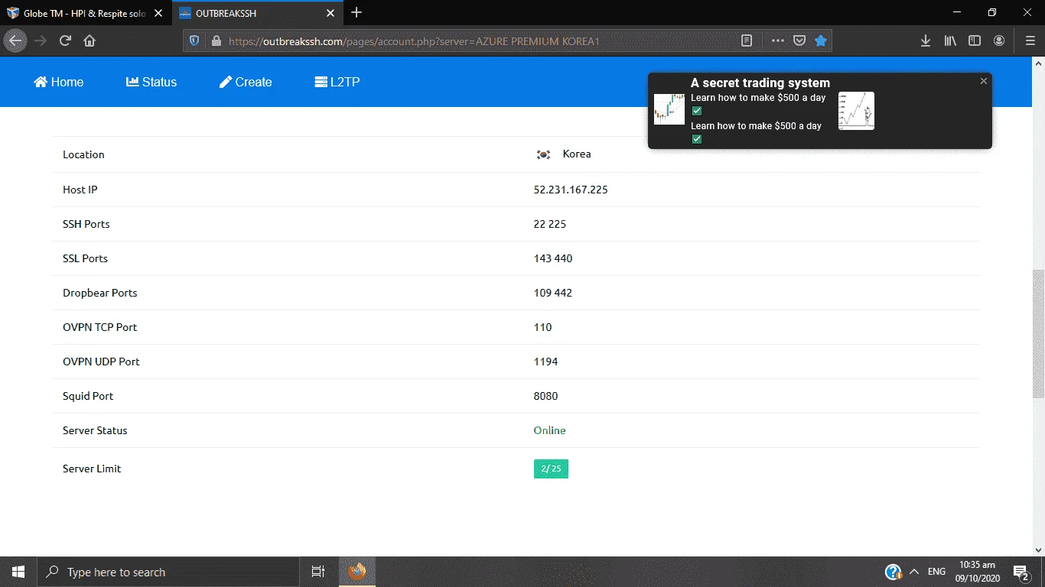Close the Globe TM tab
Viewport: 1045px width, 587px height.
coord(158,13)
